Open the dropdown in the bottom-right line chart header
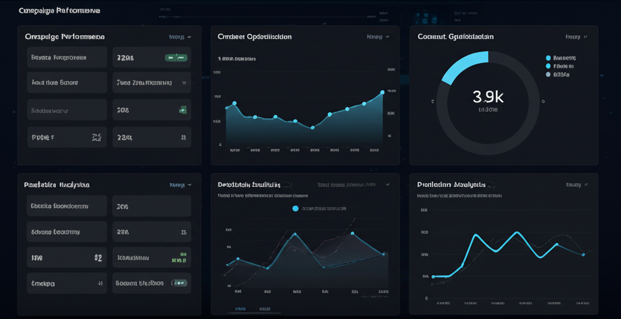Viewport: 621px width, 319px height. [577, 184]
